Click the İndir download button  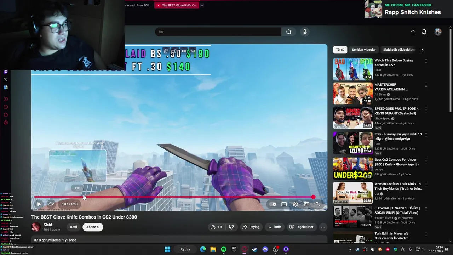[x=274, y=227]
